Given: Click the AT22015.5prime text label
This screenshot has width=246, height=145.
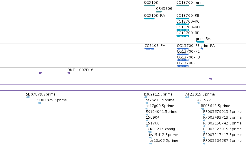Looking at the screenshot, I should [x=200, y=94].
